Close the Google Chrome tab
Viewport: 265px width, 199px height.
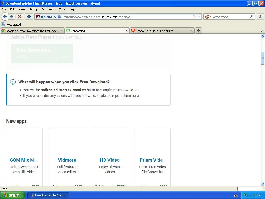62,31
